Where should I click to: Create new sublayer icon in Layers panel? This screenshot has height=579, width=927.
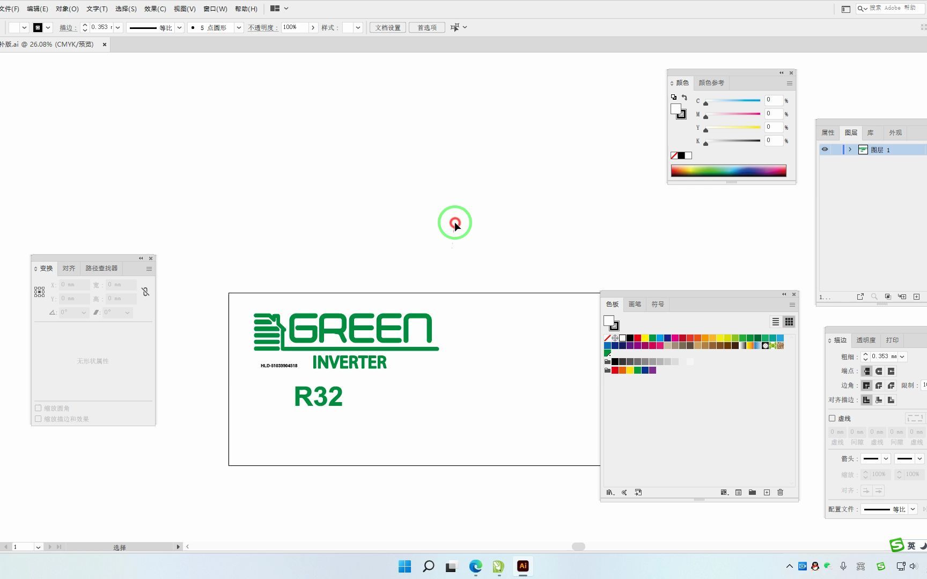point(902,296)
